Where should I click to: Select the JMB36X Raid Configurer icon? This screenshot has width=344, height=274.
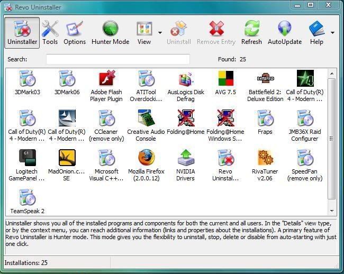click(305, 118)
